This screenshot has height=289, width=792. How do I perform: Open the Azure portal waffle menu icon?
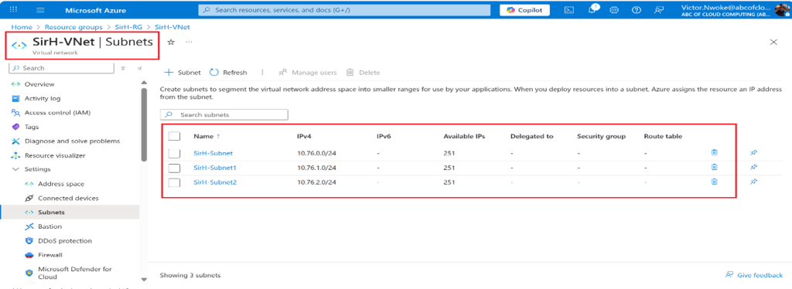point(14,10)
